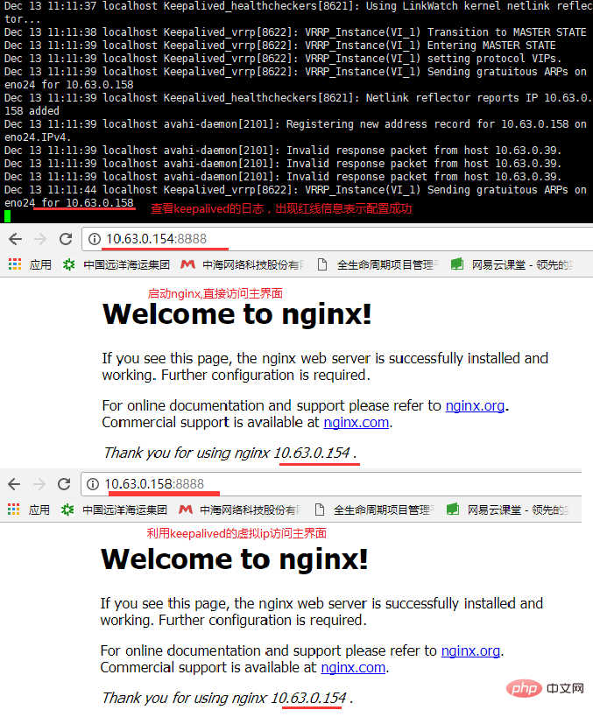Click green 网易云课堂 favicon in lower bar
593x717 pixels.
pos(453,509)
